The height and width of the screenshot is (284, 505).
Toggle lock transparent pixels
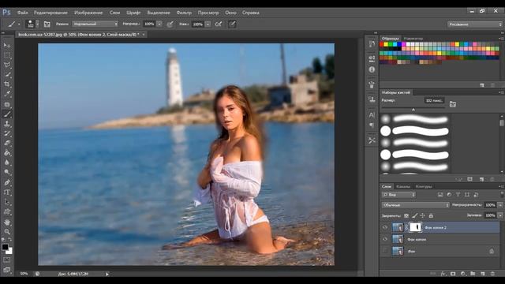pos(406,215)
